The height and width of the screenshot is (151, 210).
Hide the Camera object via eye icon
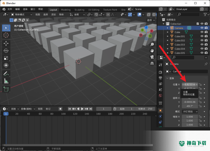[x=202, y=28]
